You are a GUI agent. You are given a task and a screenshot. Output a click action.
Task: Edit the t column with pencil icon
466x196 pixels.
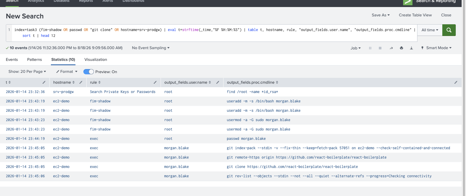pos(44,82)
